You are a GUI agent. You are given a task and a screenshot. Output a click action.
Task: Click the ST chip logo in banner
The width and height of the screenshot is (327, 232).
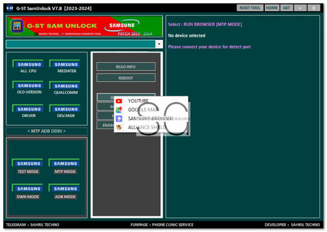pos(17,26)
